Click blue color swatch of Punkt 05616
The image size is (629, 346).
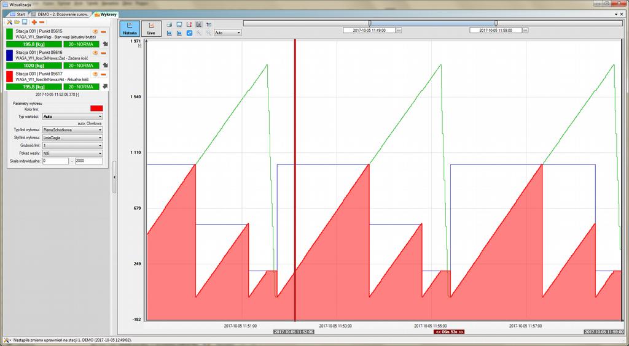[x=10, y=55]
